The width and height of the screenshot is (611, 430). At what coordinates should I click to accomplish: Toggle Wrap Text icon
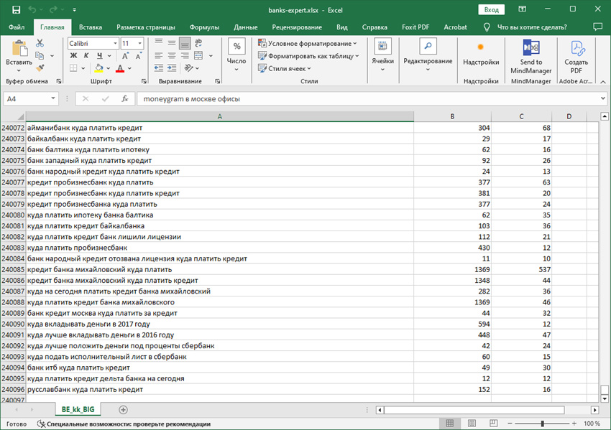198,43
